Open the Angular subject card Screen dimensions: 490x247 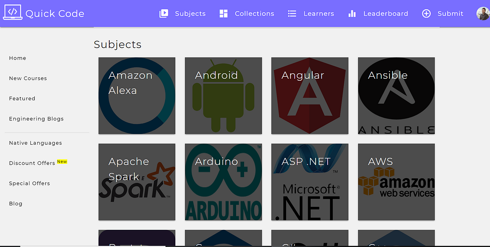[x=310, y=95]
